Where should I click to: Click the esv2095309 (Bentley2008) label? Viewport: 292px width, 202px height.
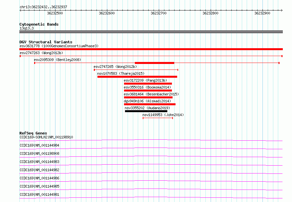pos(57,60)
